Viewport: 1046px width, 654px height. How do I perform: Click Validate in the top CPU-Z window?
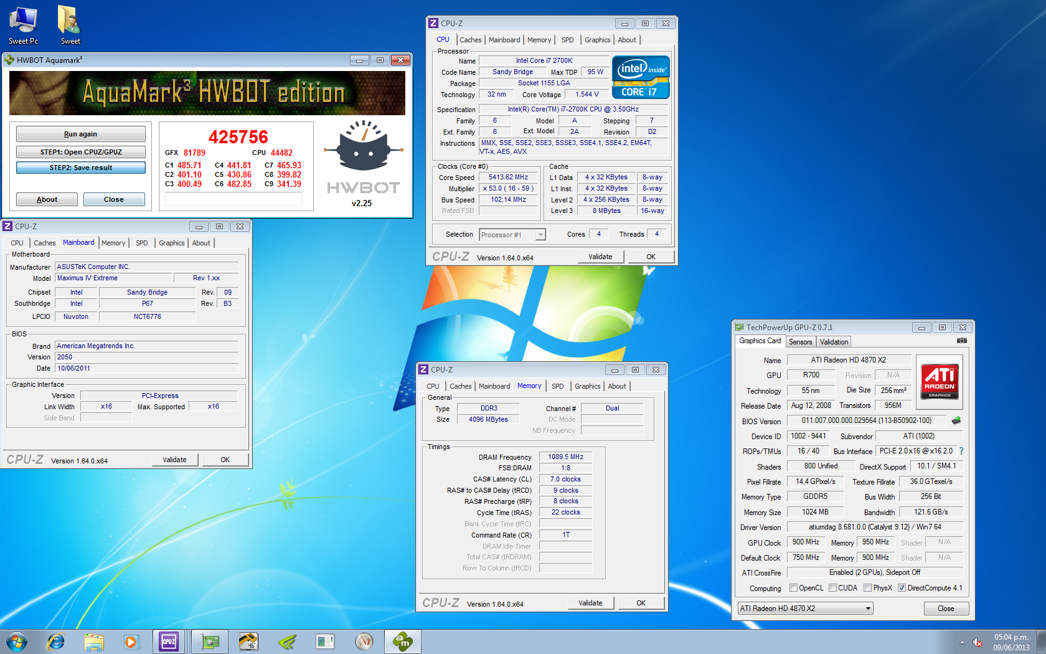click(600, 257)
